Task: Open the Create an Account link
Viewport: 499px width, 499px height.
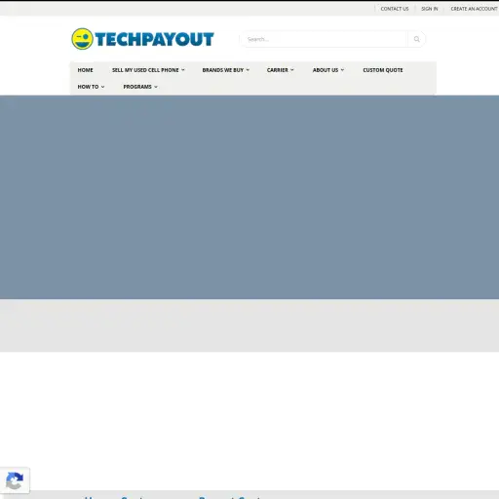Action: tap(474, 9)
